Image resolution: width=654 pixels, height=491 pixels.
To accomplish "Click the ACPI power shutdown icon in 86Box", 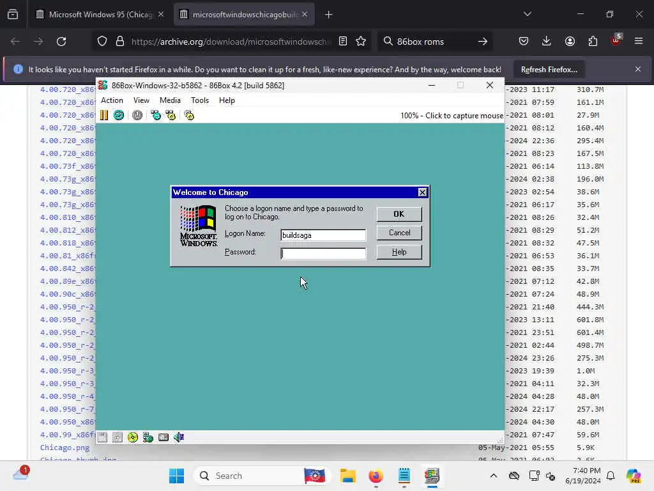I will (x=137, y=115).
